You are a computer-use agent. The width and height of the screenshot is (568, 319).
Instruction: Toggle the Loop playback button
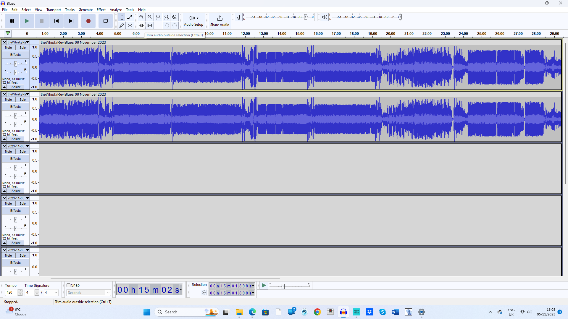pyautogui.click(x=105, y=21)
